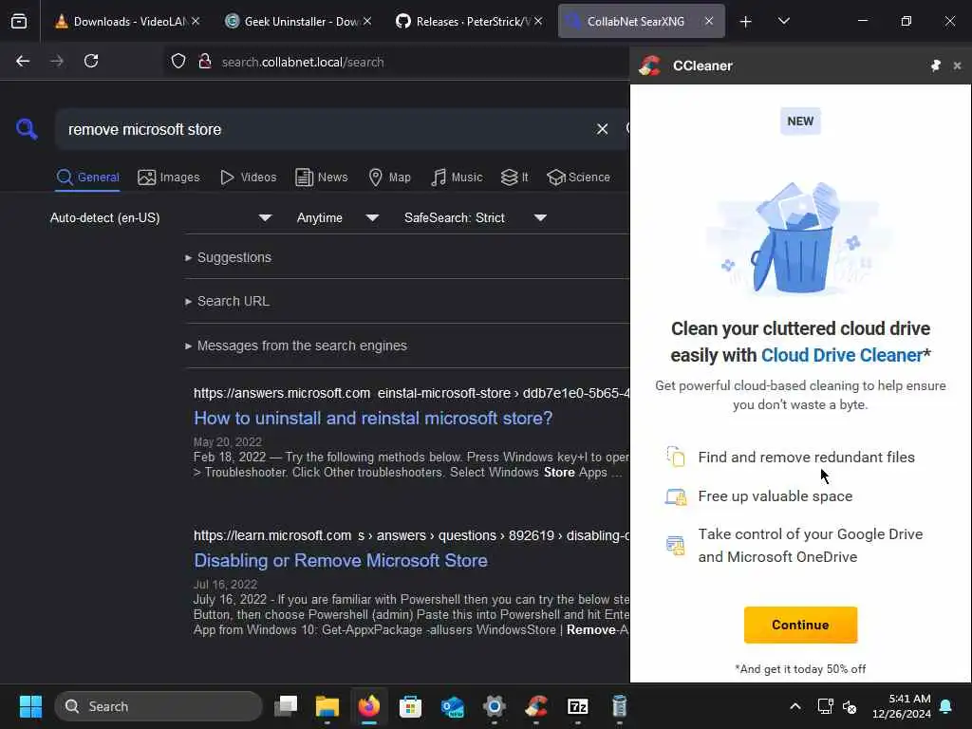Open the trash can app on taskbar

point(619,706)
